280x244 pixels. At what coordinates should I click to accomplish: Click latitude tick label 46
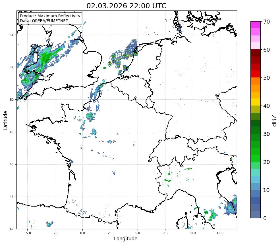[12, 164]
